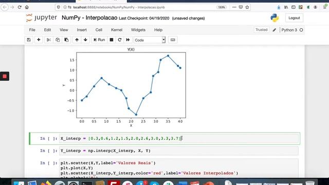Click into the plt.scatter code cell
Image resolution: width=329 pixels, height=185 pixels.
179,169
